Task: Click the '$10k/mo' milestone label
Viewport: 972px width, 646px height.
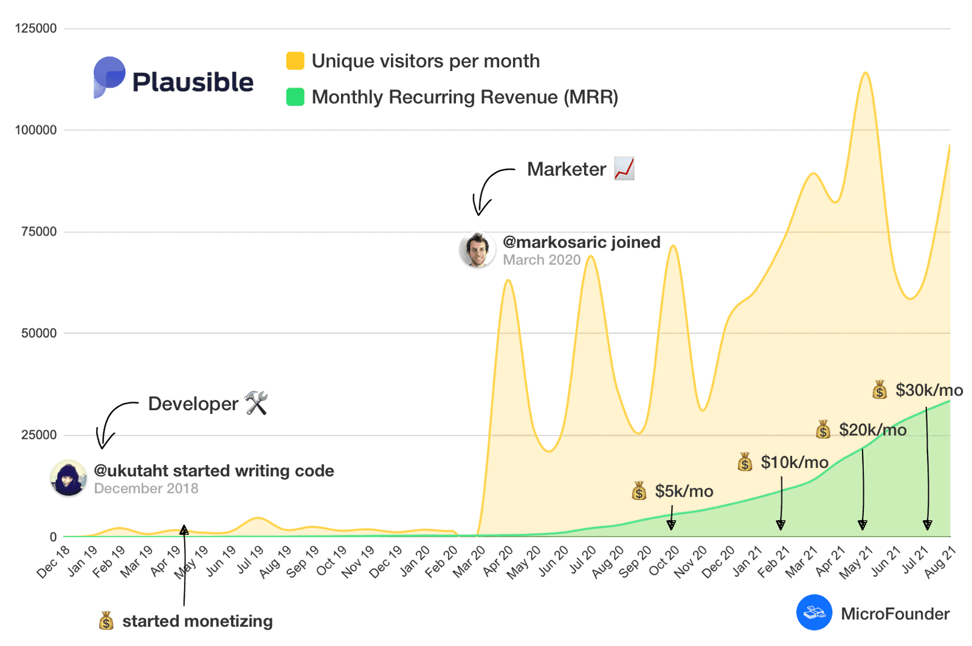Action: [794, 462]
